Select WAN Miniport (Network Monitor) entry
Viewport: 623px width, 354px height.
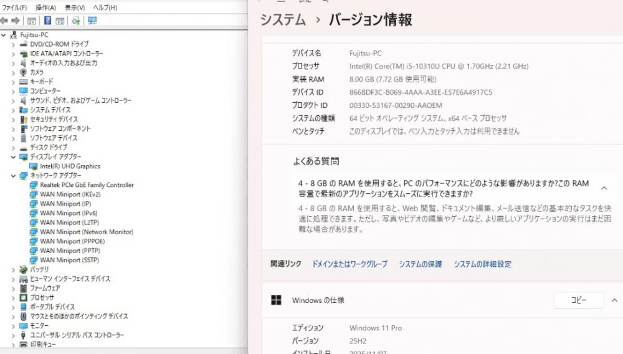pos(86,232)
